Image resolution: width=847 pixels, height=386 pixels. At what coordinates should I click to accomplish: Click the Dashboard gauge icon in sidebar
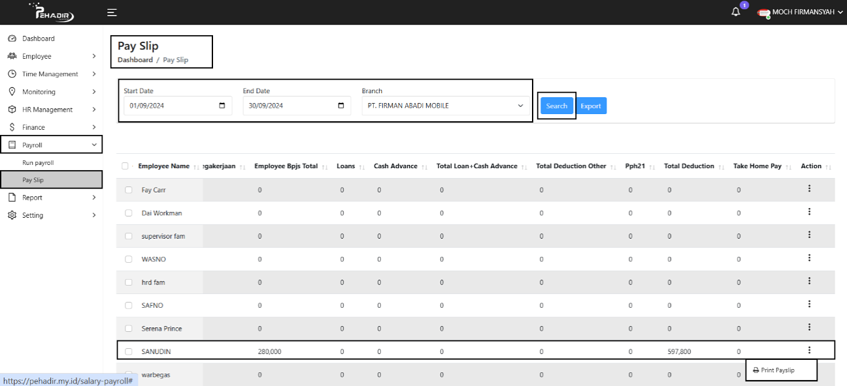coord(12,38)
